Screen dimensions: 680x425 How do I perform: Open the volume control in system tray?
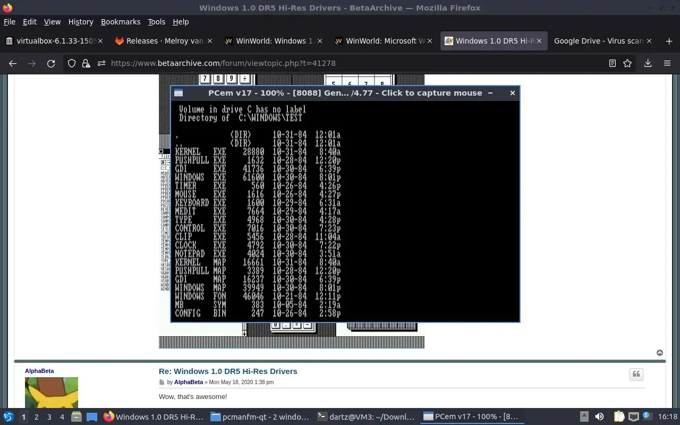click(x=599, y=417)
